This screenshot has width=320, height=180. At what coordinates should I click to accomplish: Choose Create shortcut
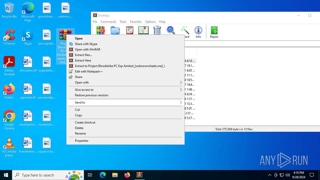coord(125,122)
